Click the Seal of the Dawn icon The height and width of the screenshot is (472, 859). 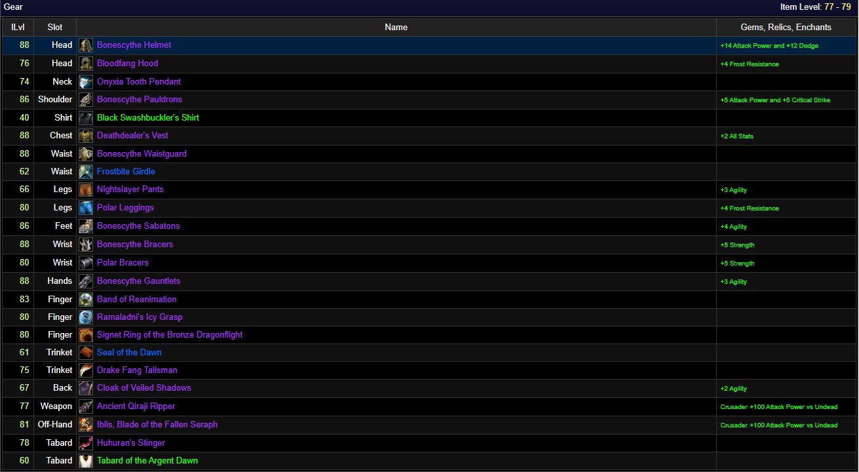pos(86,353)
